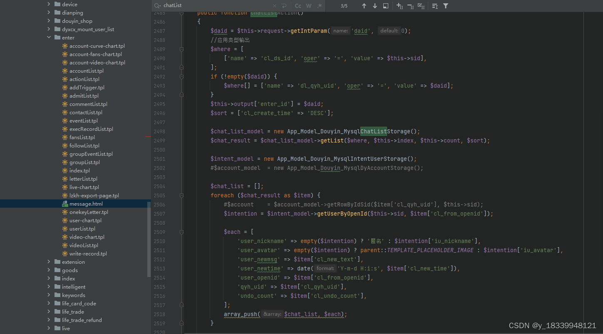Expand the extension folder

(x=49, y=262)
